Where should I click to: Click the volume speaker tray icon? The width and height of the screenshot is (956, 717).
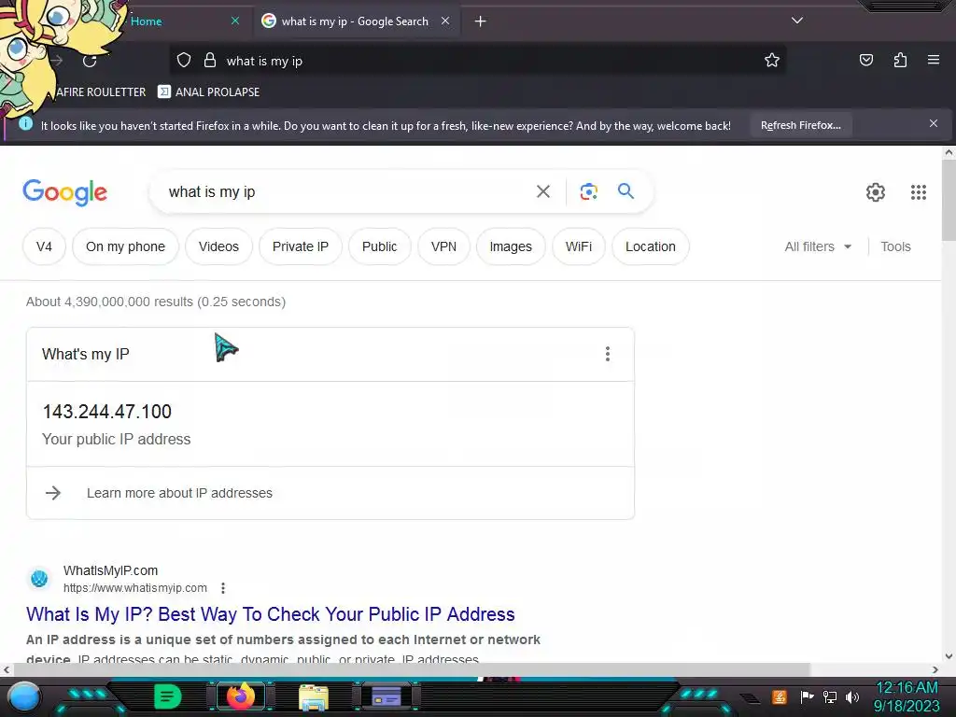point(851,696)
